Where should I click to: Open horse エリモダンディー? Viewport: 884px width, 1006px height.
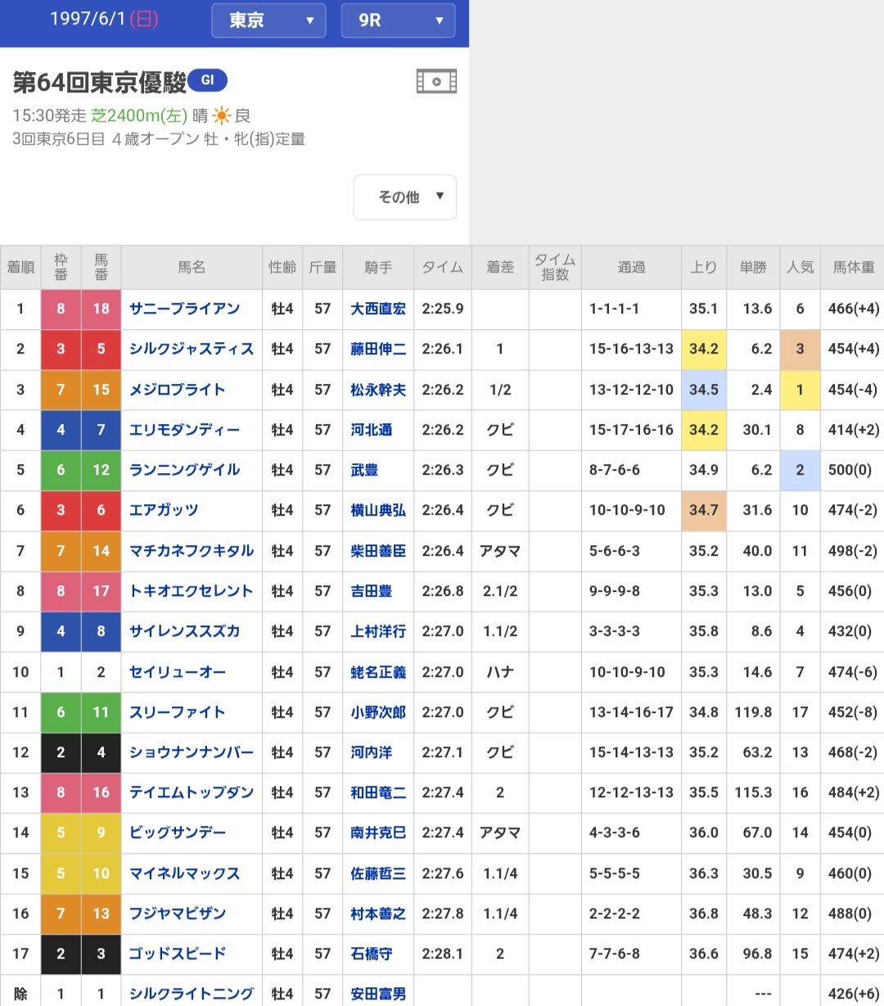(185, 430)
